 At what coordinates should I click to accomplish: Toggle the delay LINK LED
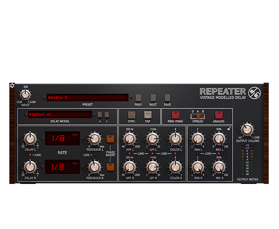pyautogui.click(x=30, y=155)
